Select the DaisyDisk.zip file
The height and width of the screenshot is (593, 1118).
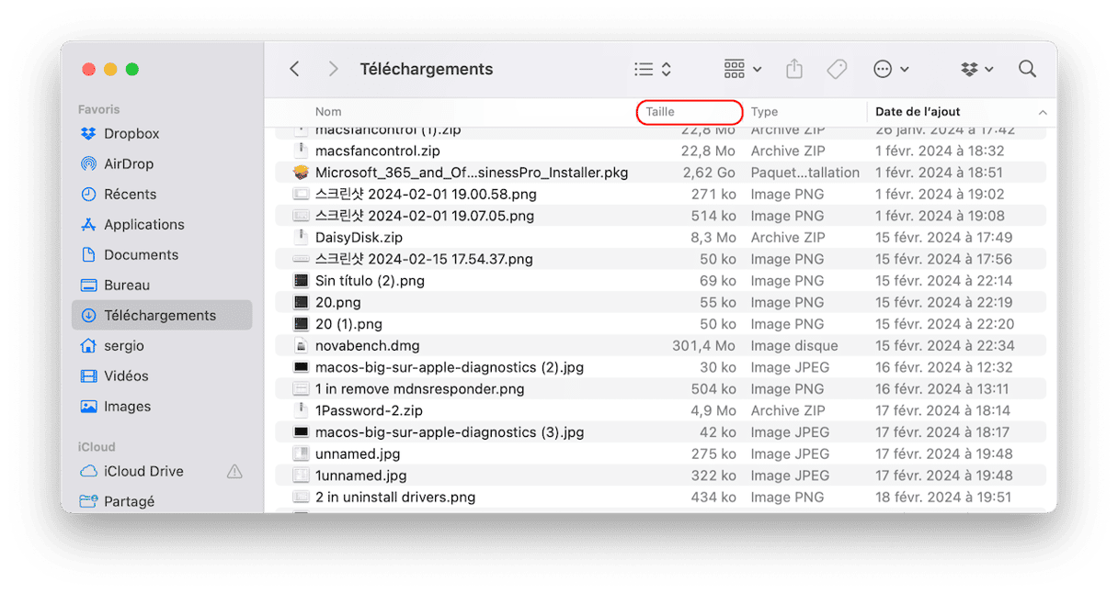pos(359,238)
